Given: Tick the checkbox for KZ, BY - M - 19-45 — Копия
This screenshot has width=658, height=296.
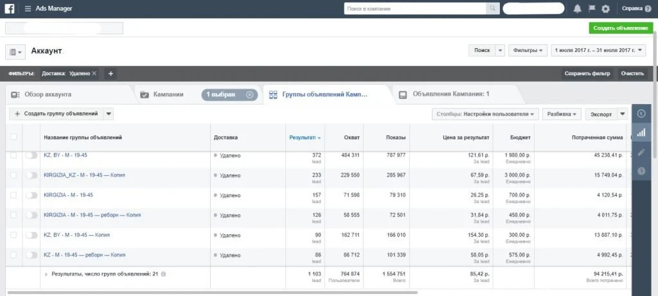Looking at the screenshot, I should tap(13, 235).
